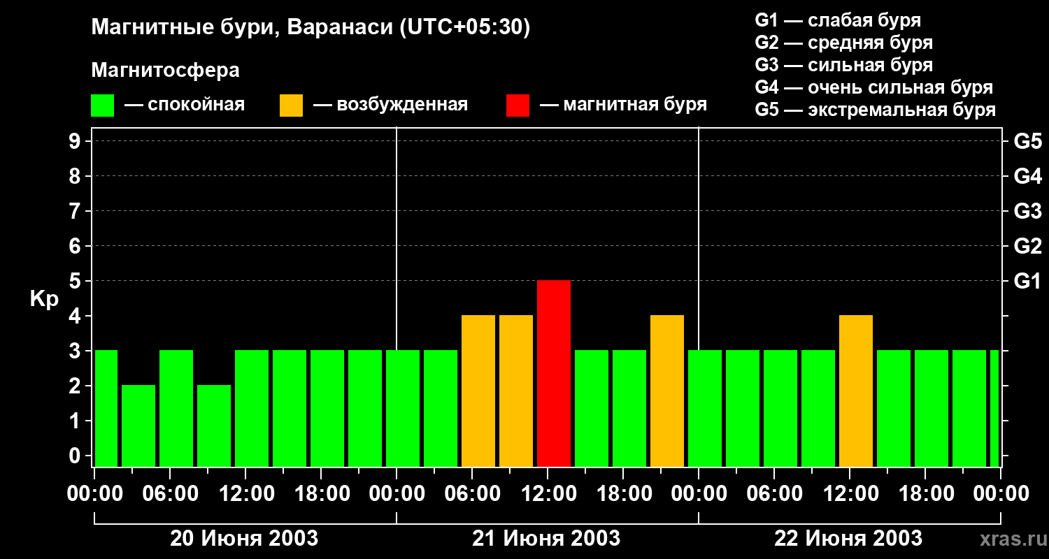
Task: Click the green 'спокойная' legend swatch
Action: 103,106
